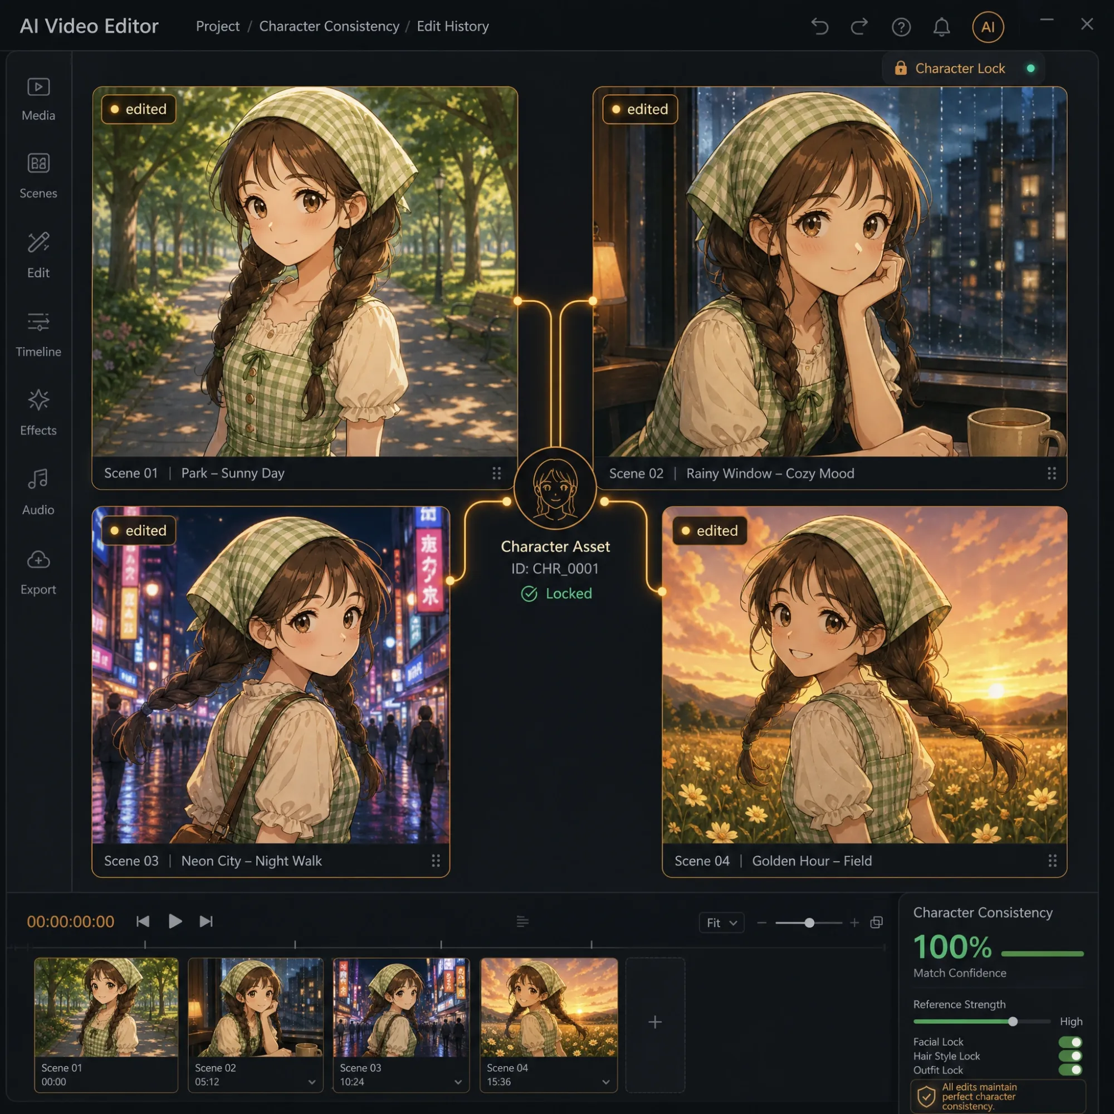The height and width of the screenshot is (1114, 1114).
Task: Toggle Outfit Lock switch
Action: click(1070, 1070)
